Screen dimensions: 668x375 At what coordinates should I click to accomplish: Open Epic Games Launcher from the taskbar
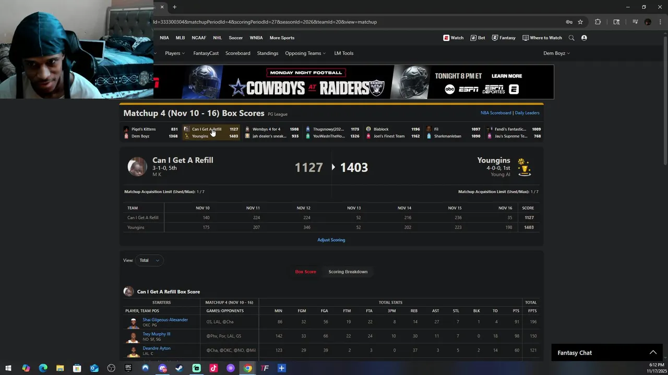[128, 368]
